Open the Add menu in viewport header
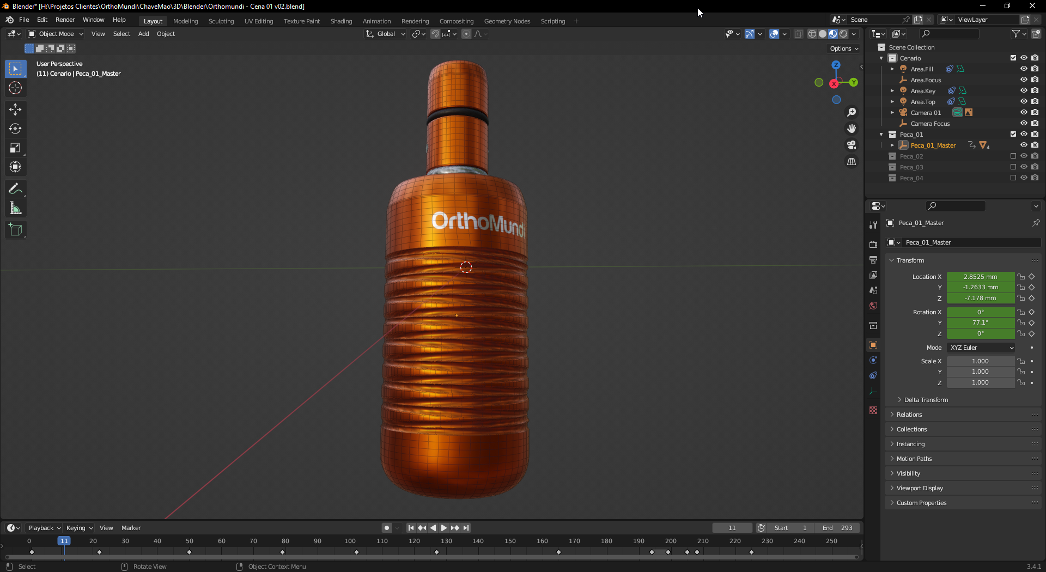The height and width of the screenshot is (572, 1046). 143,34
